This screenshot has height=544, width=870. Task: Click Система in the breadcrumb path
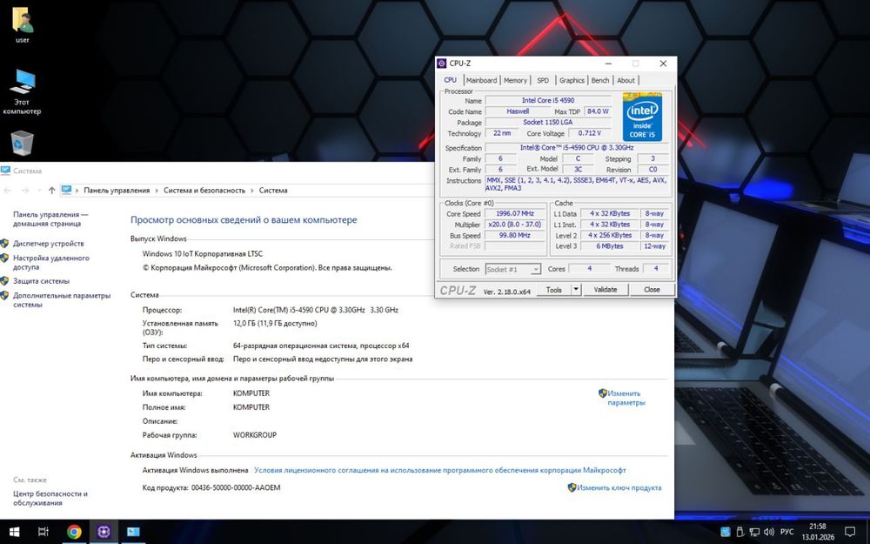273,191
